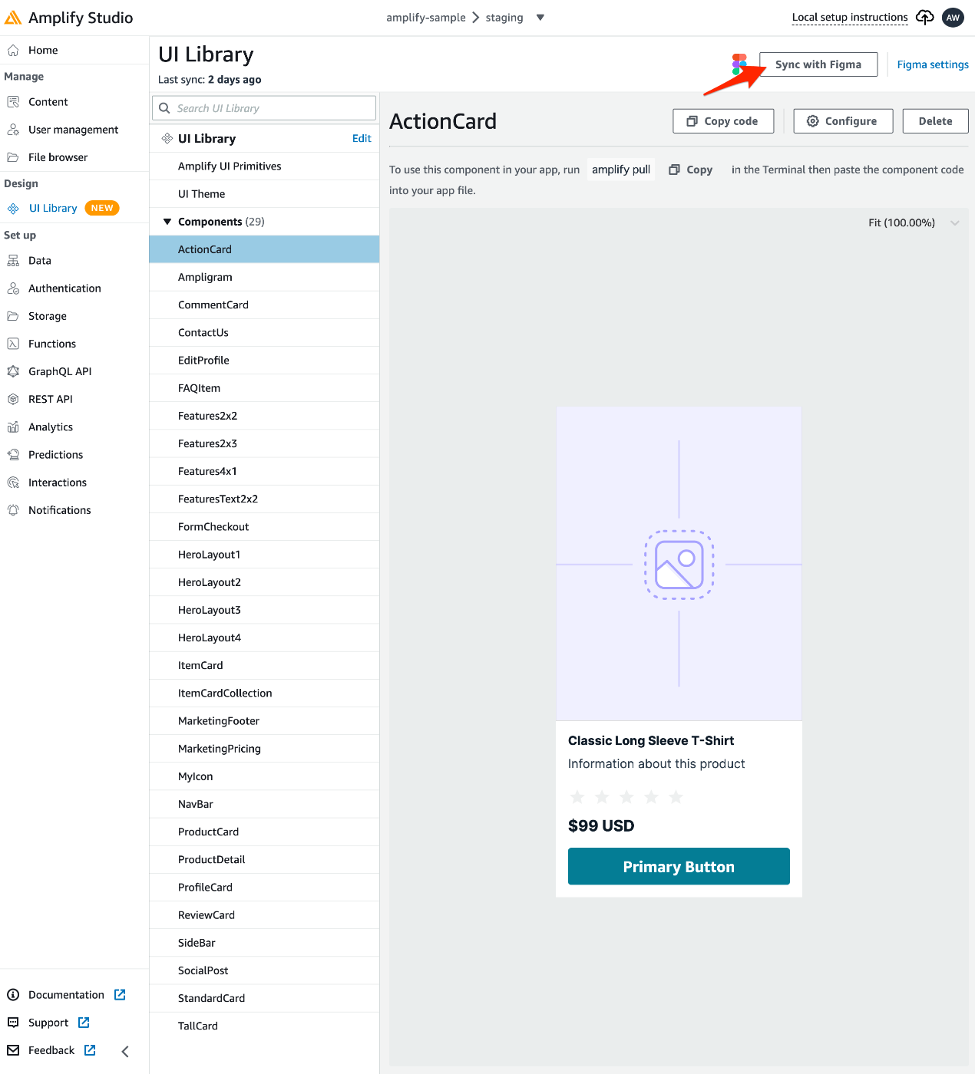975x1074 pixels.
Task: Click the UI Library sidebar icon
Action: tap(13, 209)
